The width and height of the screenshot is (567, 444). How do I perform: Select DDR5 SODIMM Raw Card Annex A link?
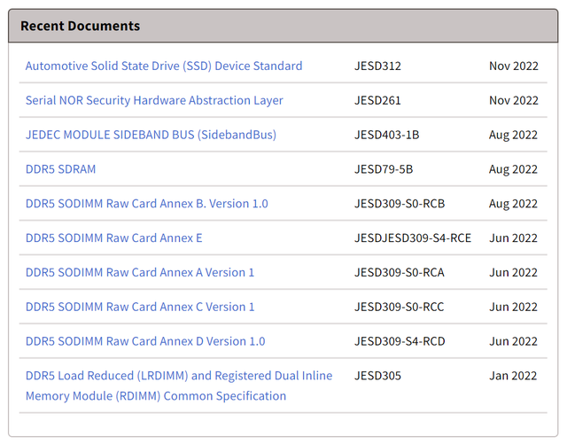point(140,273)
